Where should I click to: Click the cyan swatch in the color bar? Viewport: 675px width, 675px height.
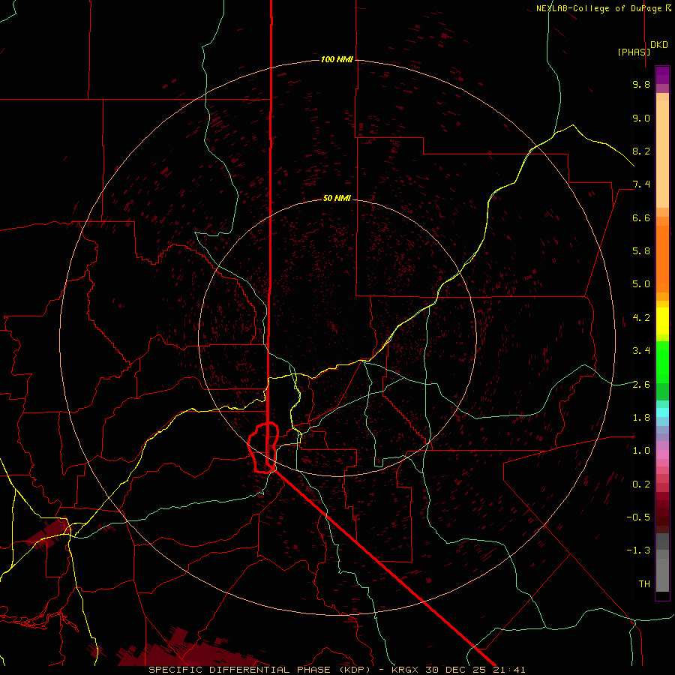click(x=662, y=412)
